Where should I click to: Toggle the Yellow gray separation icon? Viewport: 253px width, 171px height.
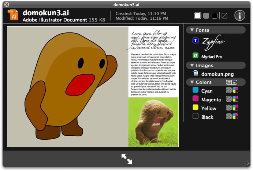tap(228, 108)
